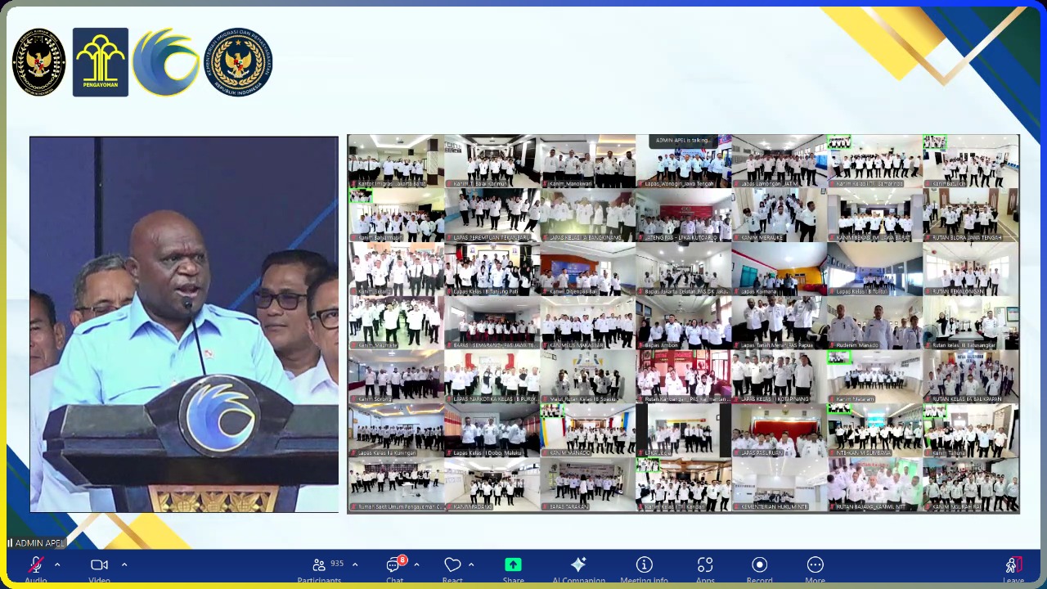Select the Kanim_Manokwari video tile
The image size is (1047, 589).
(588, 161)
